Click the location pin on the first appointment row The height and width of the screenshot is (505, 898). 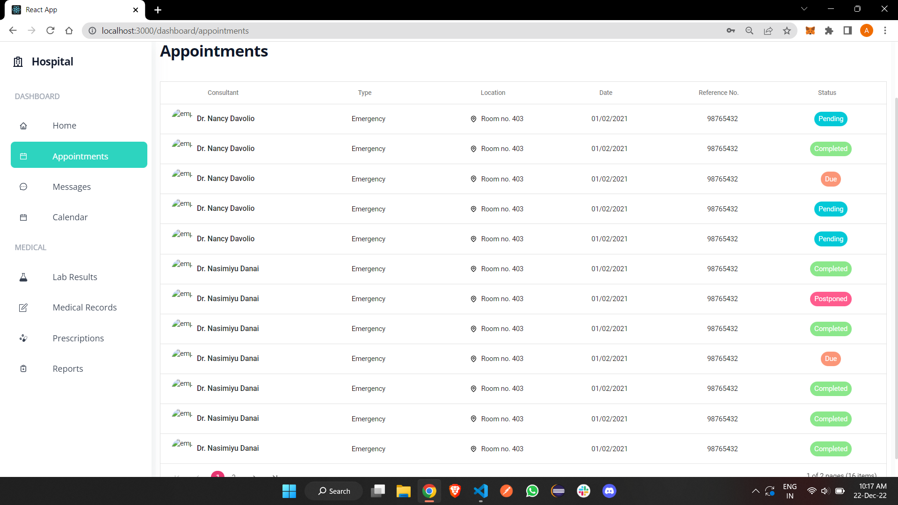474,119
